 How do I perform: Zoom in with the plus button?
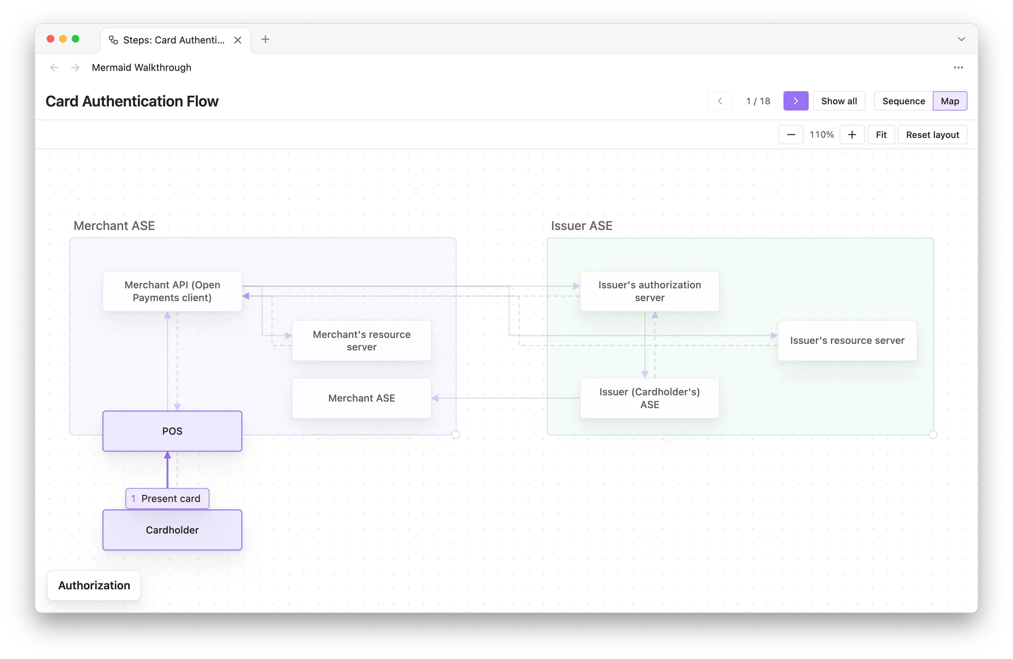point(852,135)
